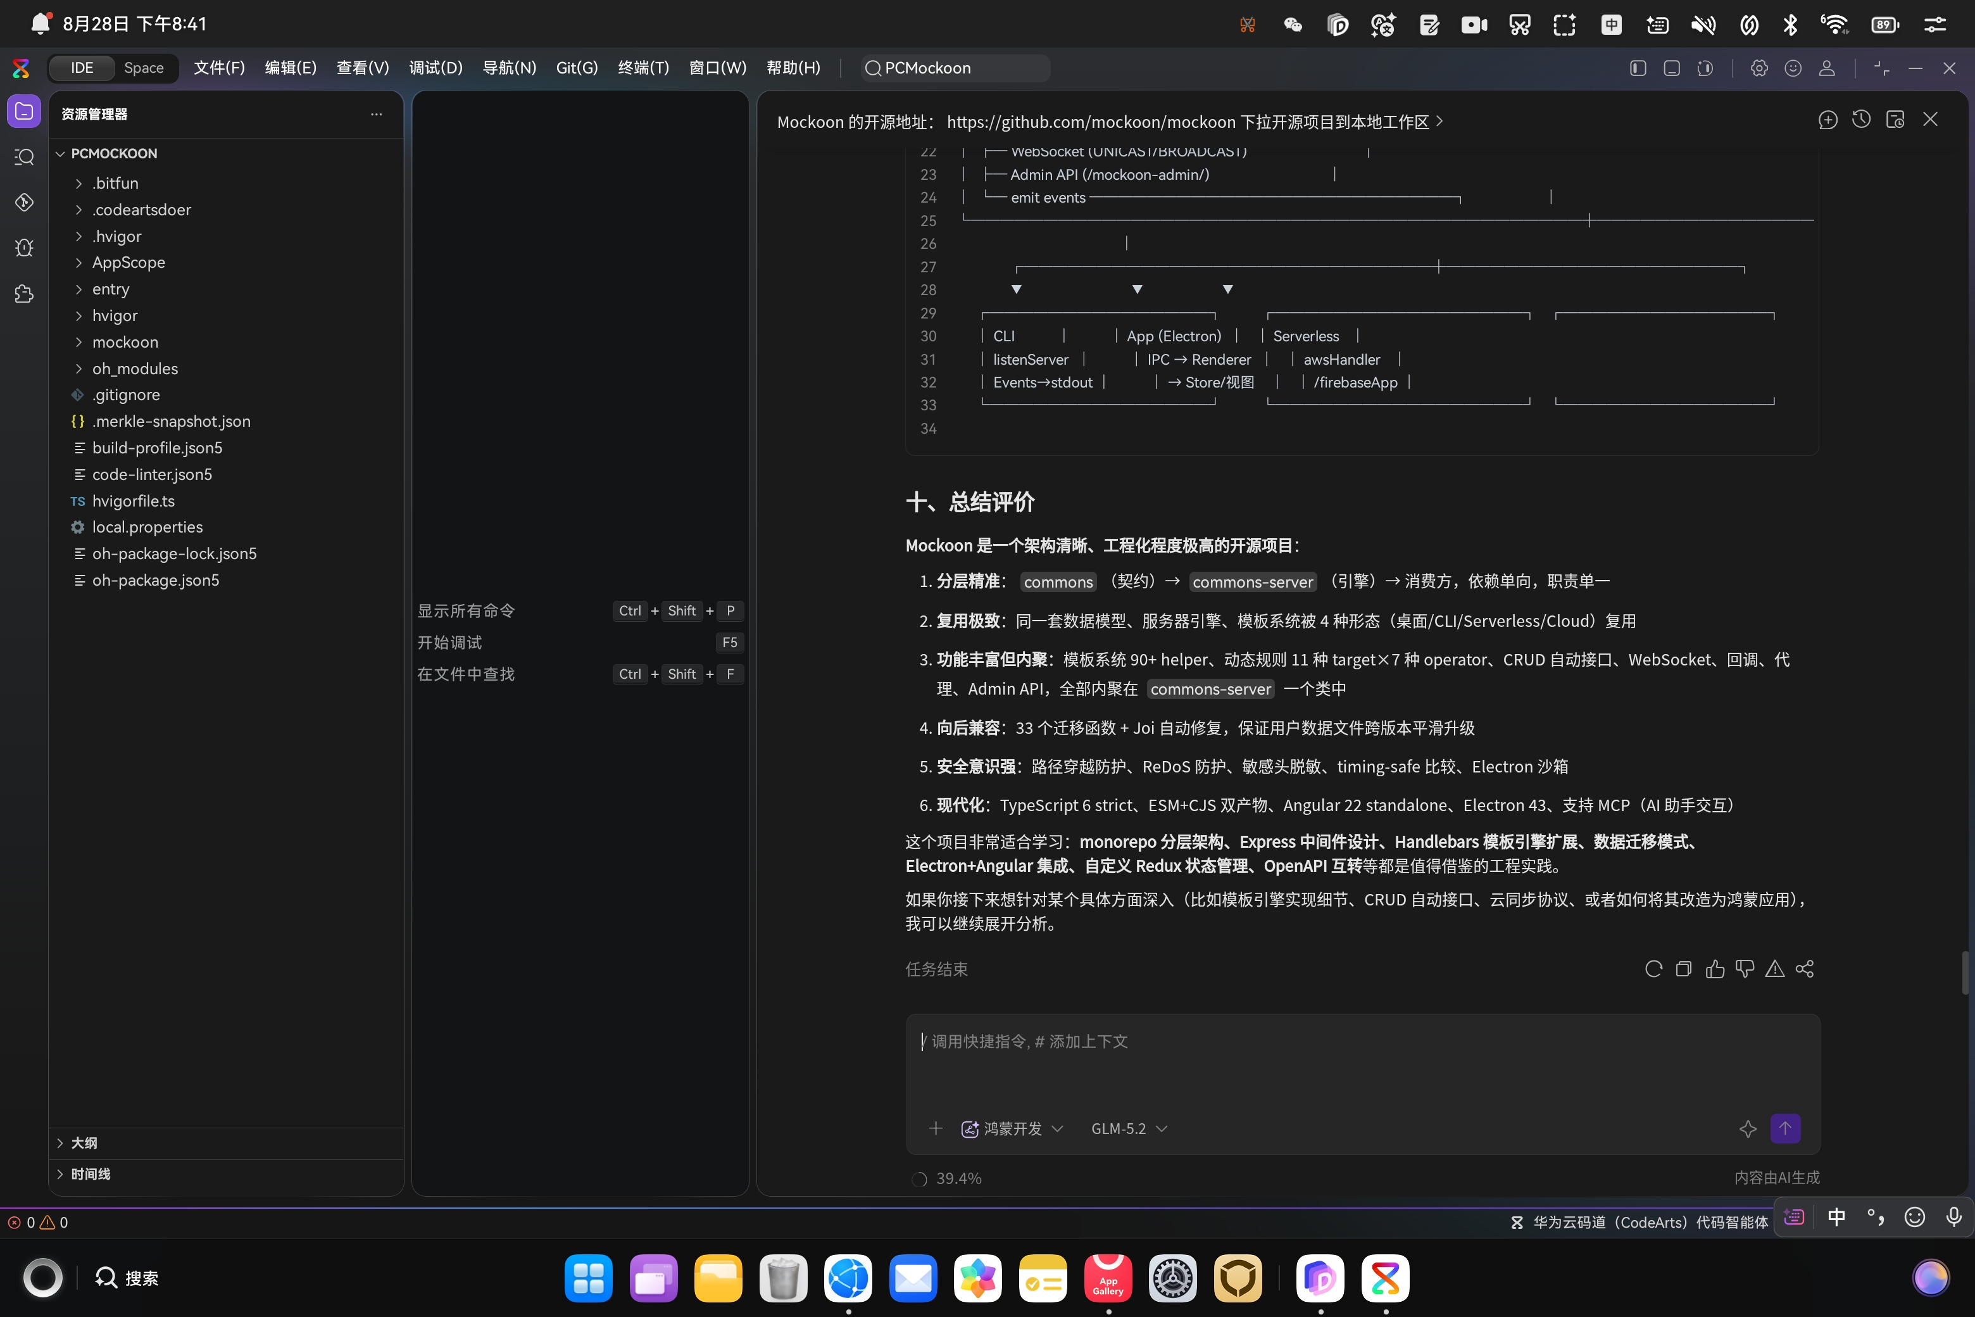The width and height of the screenshot is (1975, 1317).
Task: Open the 鸿蒙开发 mode dropdown
Action: click(1012, 1128)
